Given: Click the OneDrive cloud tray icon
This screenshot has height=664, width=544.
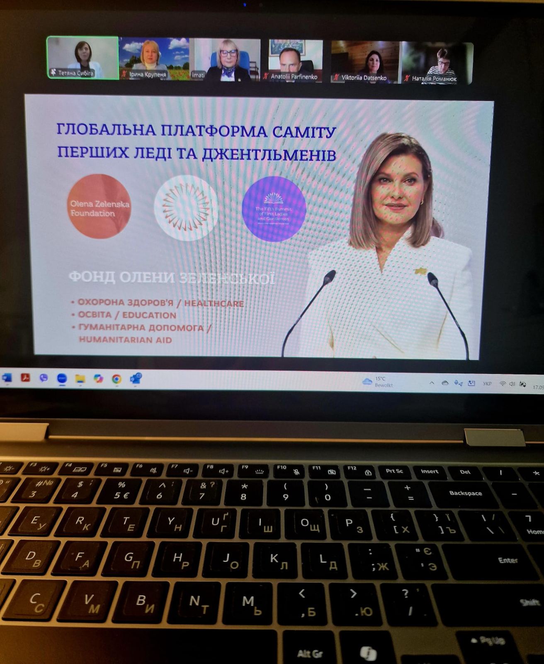Looking at the screenshot, I should 445,383.
